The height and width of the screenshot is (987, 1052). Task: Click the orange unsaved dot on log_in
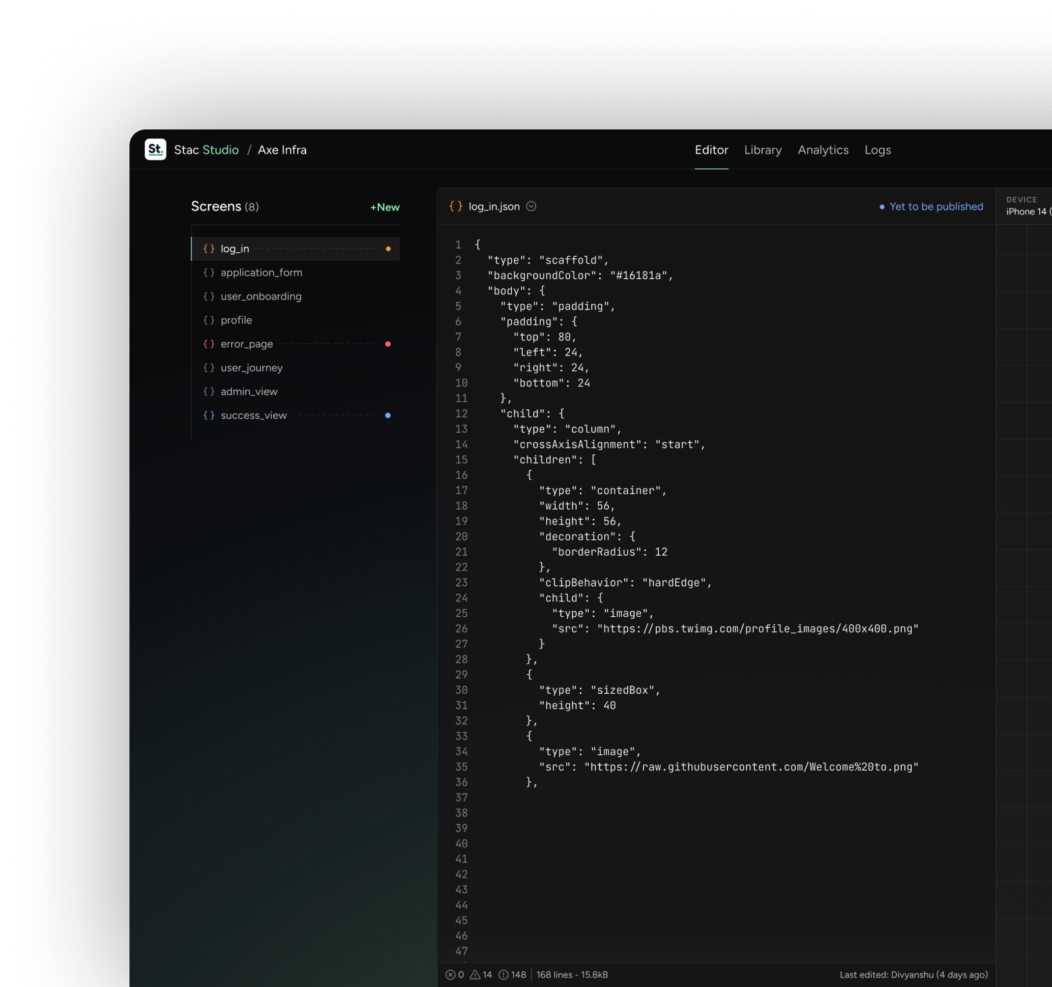(388, 248)
